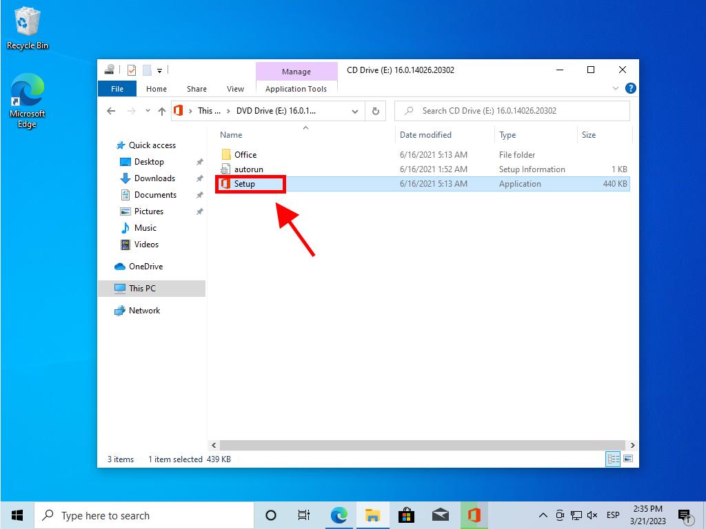
Task: Open the Microsoft Store from the taskbar
Action: [406, 515]
